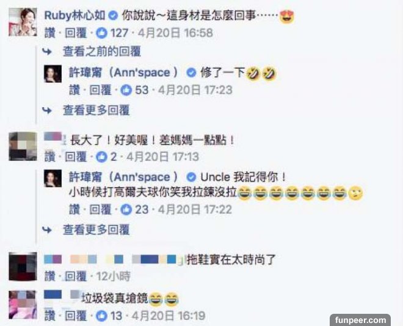The width and height of the screenshot is (403, 326).
Task: Click the like thumb icon showing 127
Action: coord(101,33)
